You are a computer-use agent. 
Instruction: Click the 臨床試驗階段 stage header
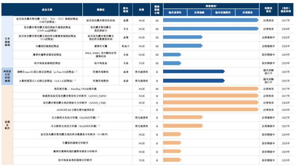point(223,13)
